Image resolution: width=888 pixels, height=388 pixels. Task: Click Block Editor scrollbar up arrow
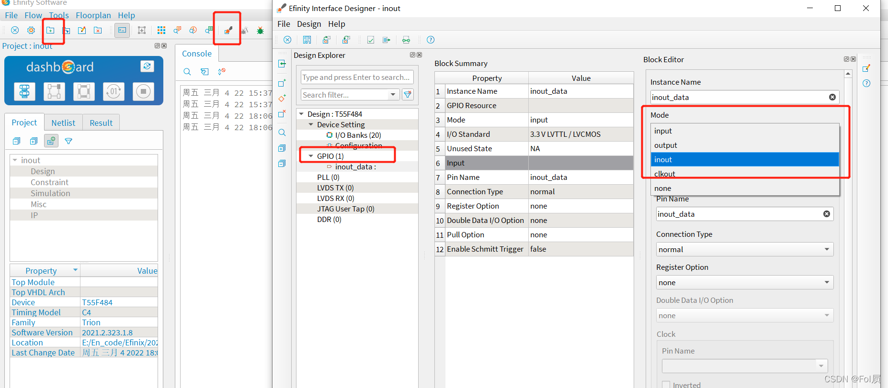coord(848,74)
